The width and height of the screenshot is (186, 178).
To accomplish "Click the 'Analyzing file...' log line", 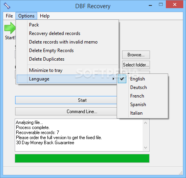I will 29,122.
